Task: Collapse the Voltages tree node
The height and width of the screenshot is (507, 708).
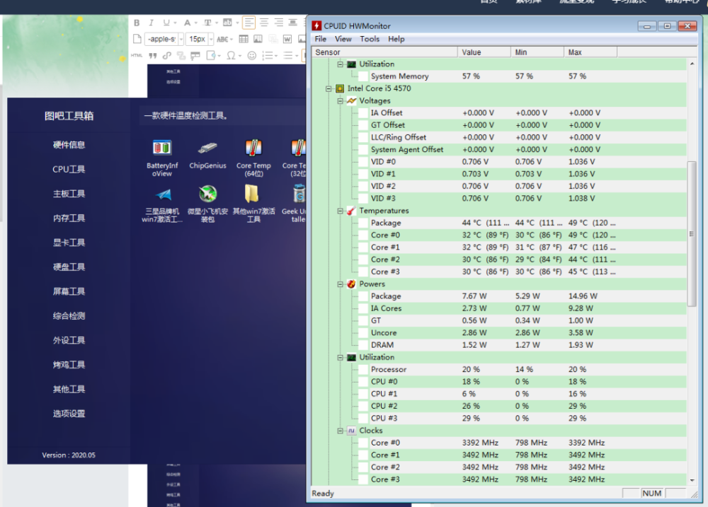Action: [341, 101]
